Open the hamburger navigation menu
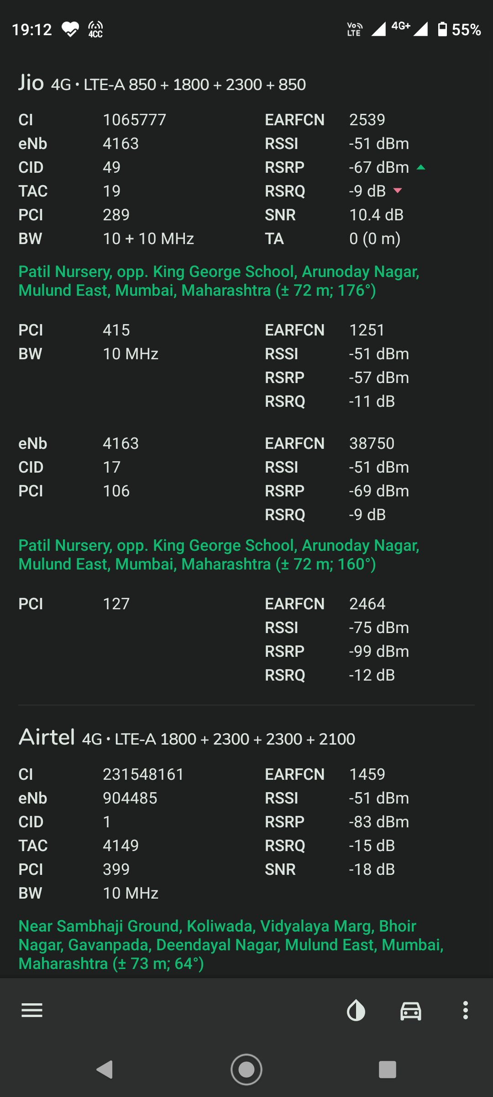Screen dimensions: 493x1097 click(x=32, y=1010)
